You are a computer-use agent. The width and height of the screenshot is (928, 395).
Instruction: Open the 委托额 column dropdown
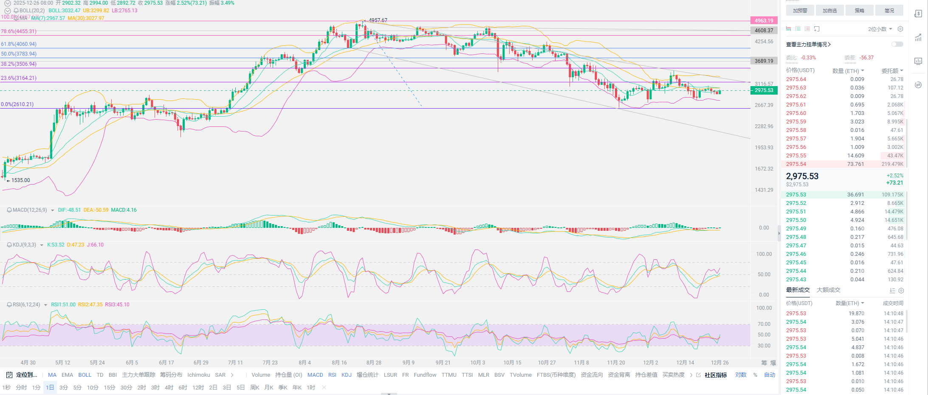pos(892,71)
